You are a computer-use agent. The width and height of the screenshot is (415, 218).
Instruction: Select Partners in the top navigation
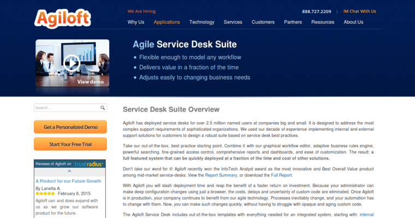tap(293, 22)
